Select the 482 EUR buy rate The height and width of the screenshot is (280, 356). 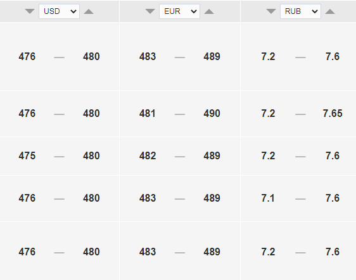148,156
